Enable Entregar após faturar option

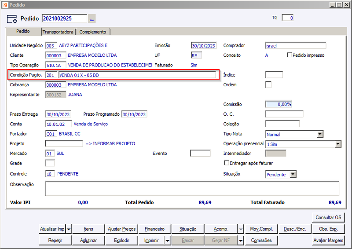(226, 163)
